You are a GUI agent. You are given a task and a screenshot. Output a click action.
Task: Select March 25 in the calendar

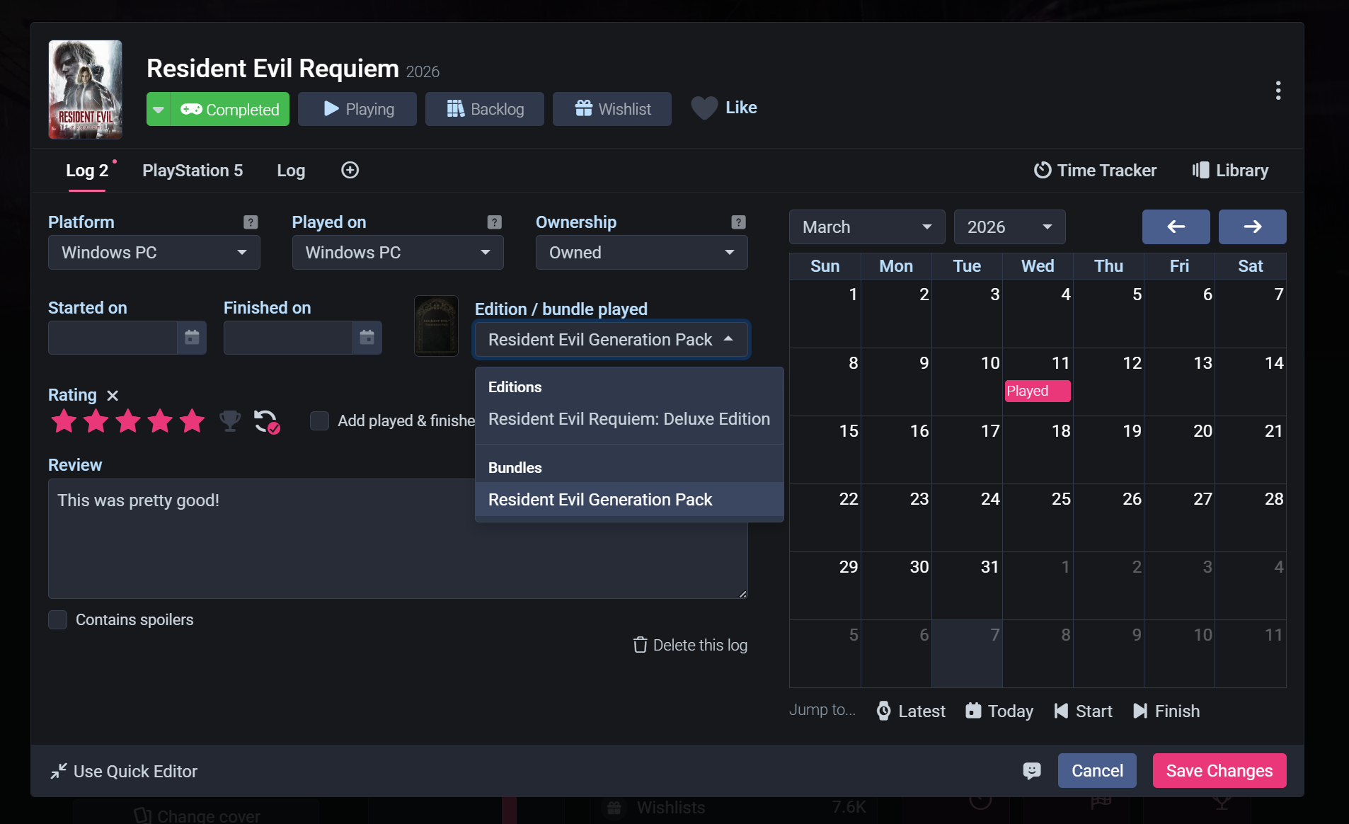coord(1038,517)
